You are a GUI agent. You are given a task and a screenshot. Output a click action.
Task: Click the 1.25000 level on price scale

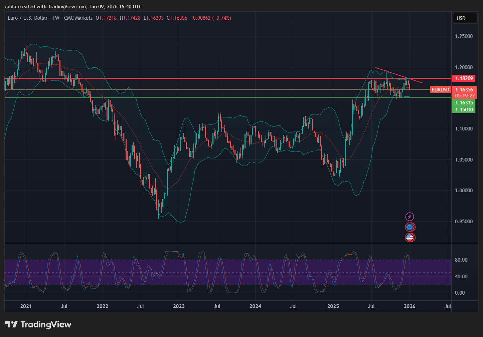464,36
